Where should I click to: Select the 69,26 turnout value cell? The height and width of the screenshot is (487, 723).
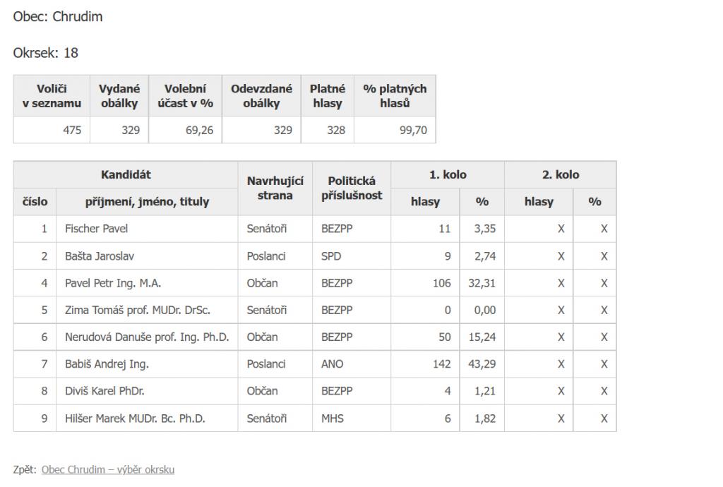click(186, 130)
